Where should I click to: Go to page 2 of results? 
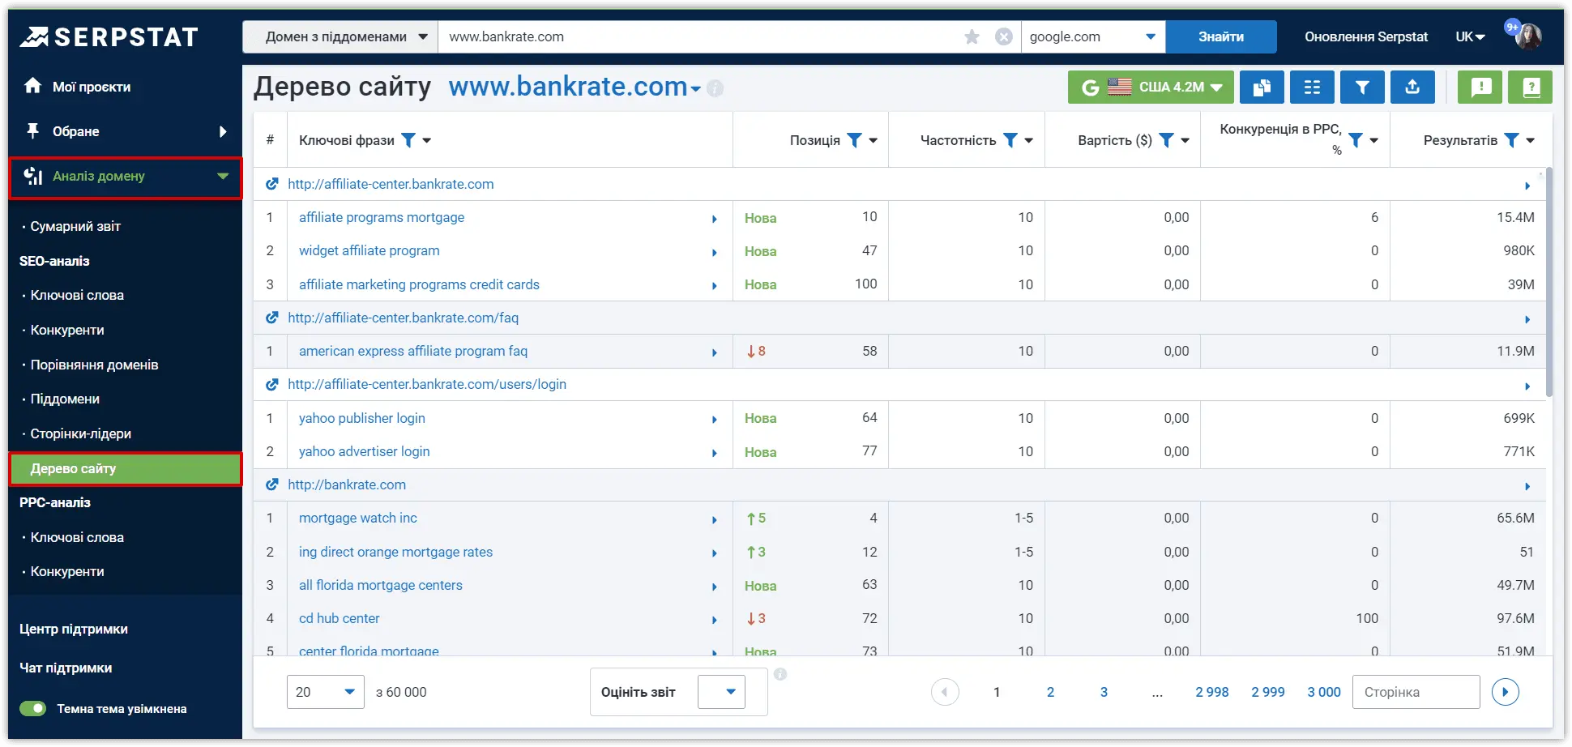(1050, 692)
